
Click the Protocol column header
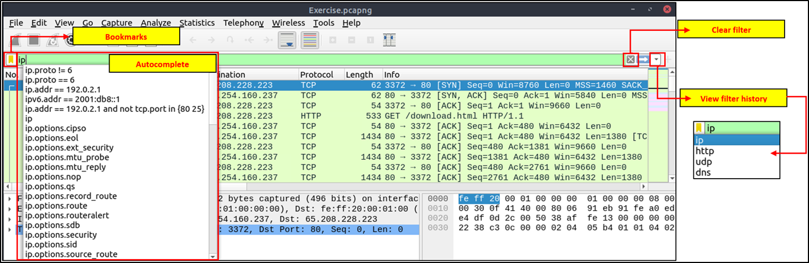coord(317,74)
